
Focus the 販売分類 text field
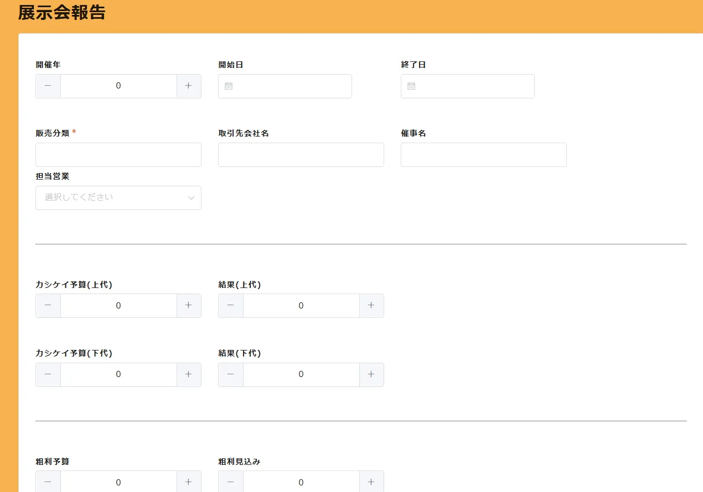118,155
